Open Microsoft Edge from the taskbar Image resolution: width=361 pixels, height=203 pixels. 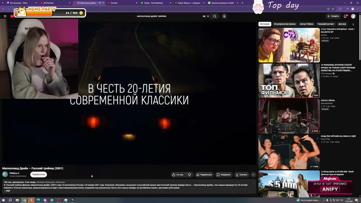[x=38, y=200]
